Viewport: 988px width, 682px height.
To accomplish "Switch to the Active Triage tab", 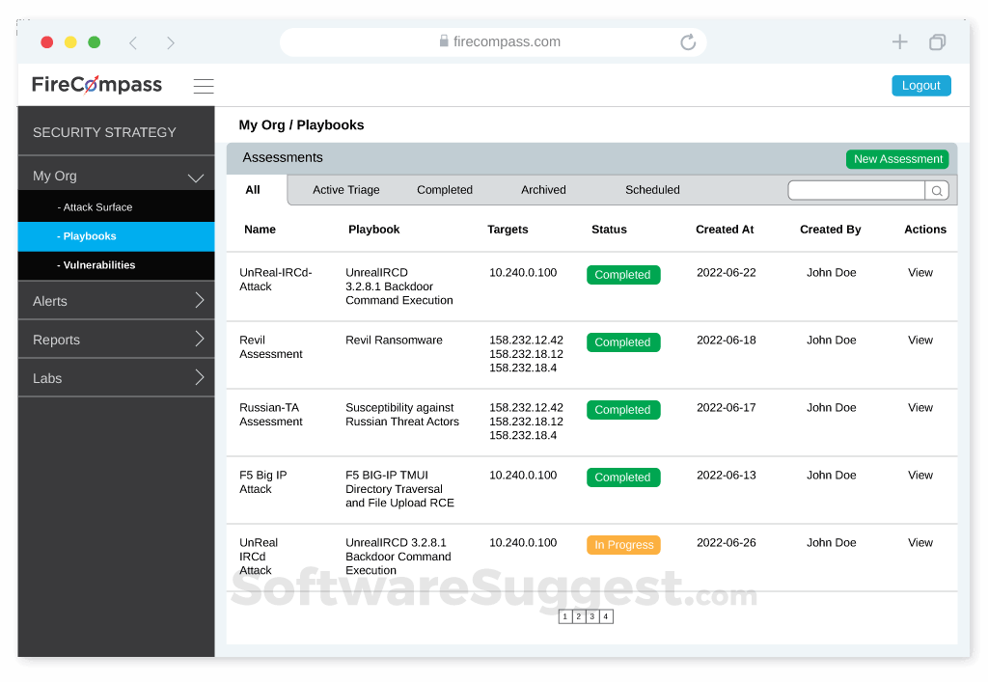I will click(345, 190).
